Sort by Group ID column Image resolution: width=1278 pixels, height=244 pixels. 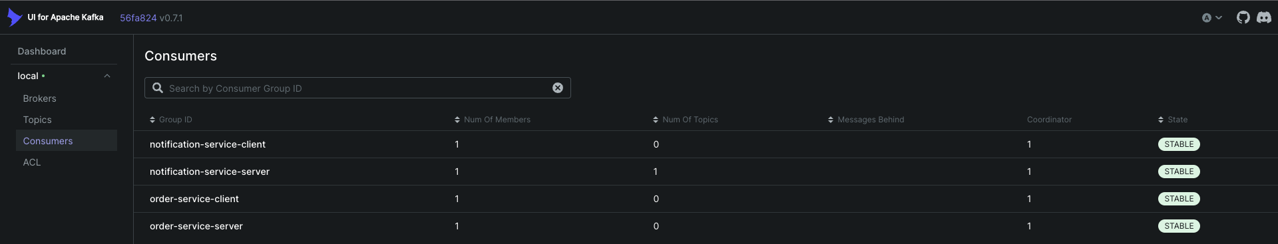pyautogui.click(x=171, y=120)
